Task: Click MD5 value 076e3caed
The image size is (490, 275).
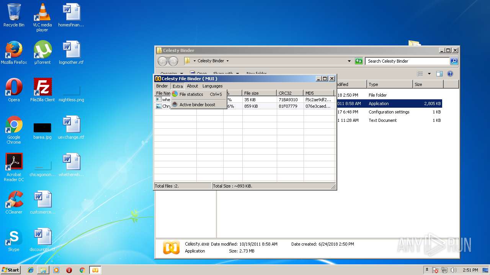Action: (x=318, y=106)
